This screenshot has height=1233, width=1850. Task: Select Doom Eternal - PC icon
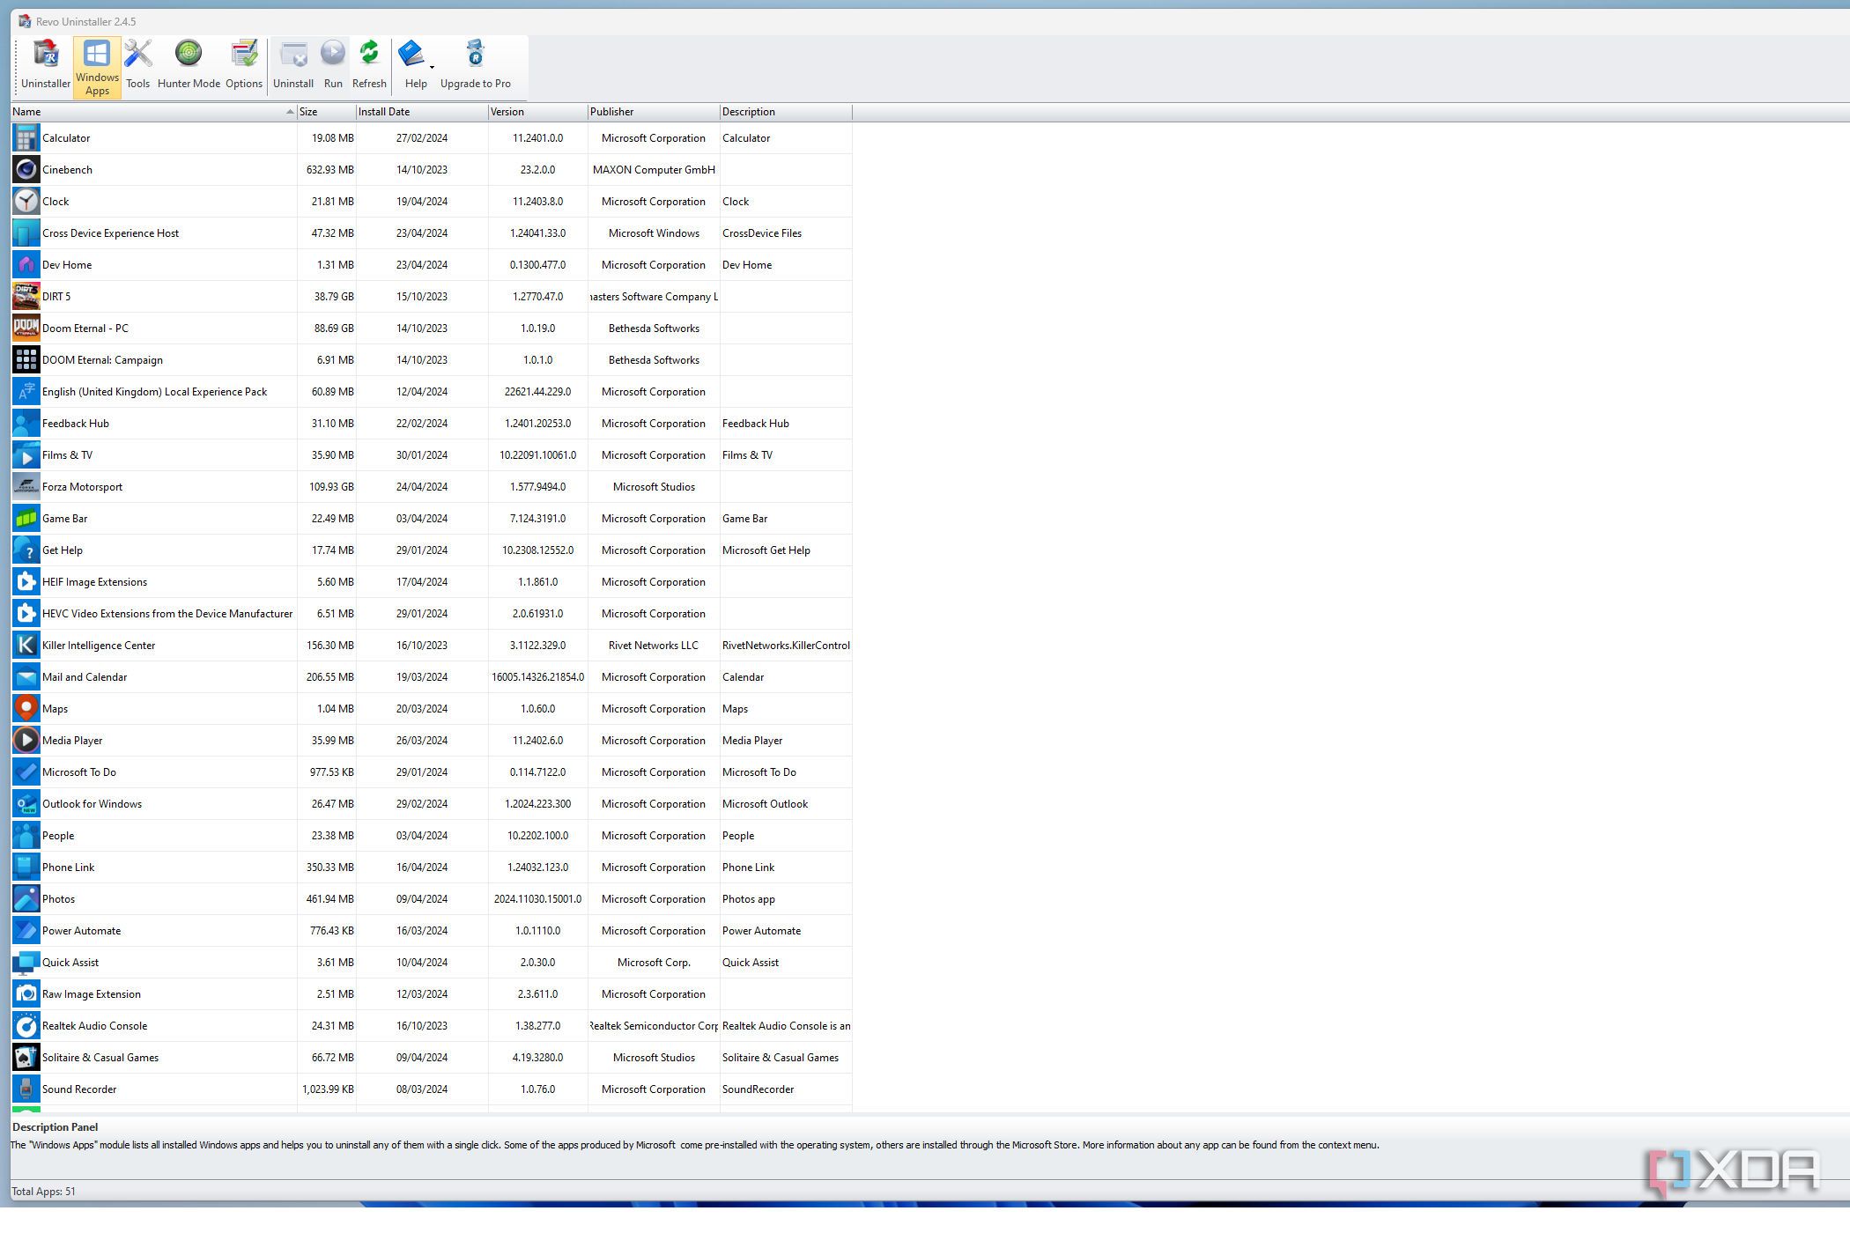(26, 329)
